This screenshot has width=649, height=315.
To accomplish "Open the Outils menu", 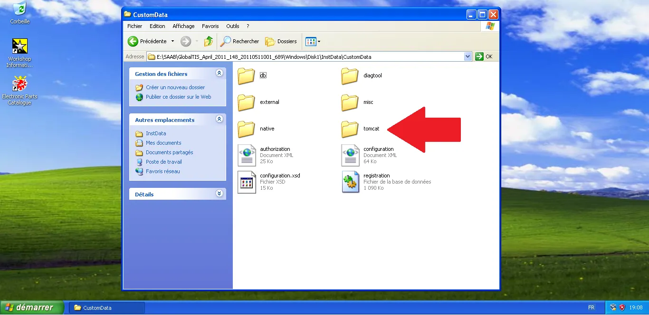I will (x=232, y=26).
